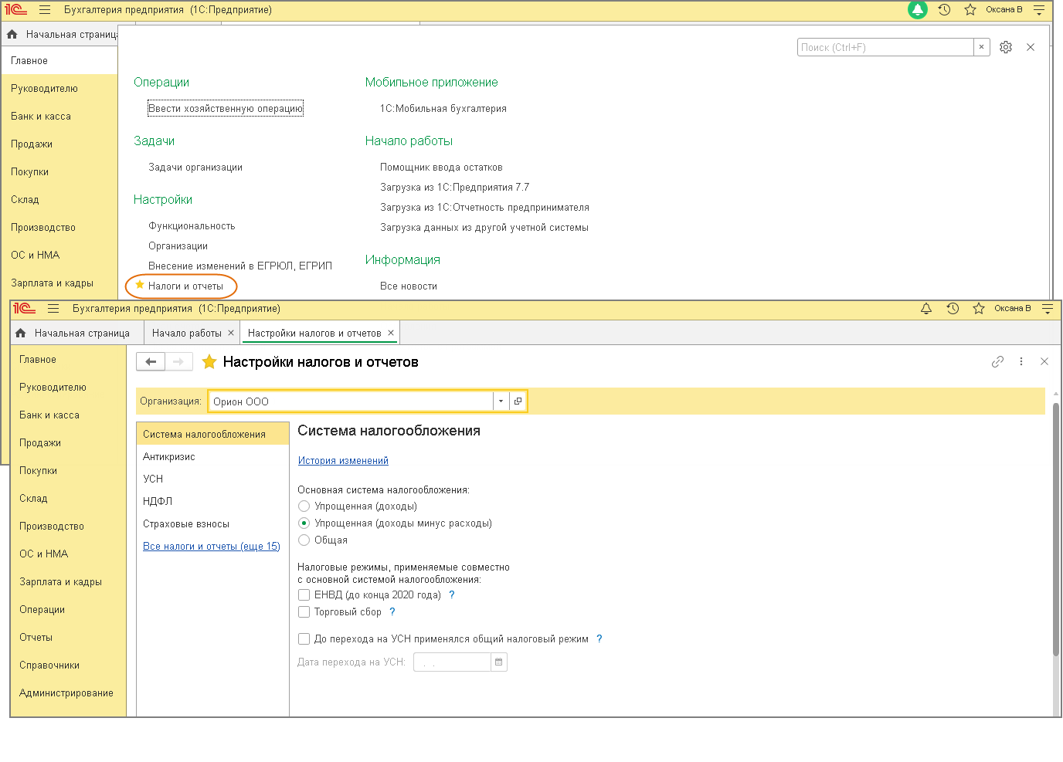Close Начало работы tab via its x
1063x762 pixels.
[230, 333]
